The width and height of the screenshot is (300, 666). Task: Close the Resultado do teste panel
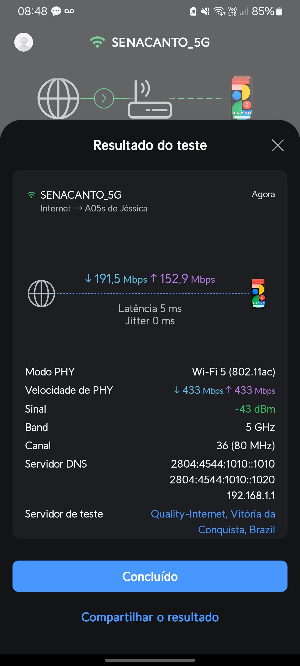(277, 145)
